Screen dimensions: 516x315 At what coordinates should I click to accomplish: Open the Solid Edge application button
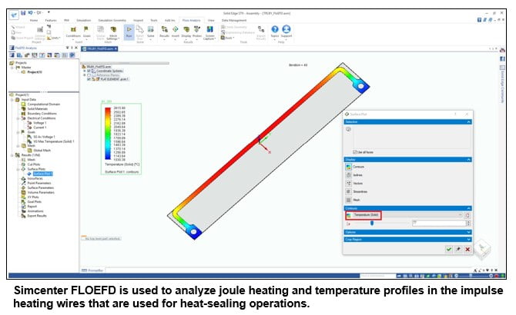coord(14,15)
